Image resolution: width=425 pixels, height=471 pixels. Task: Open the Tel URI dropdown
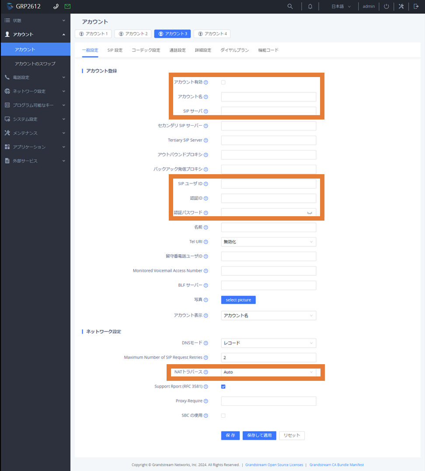tap(268, 242)
